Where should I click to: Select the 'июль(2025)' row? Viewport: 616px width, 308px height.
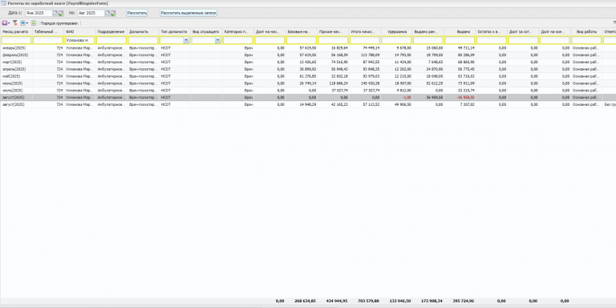click(308, 91)
